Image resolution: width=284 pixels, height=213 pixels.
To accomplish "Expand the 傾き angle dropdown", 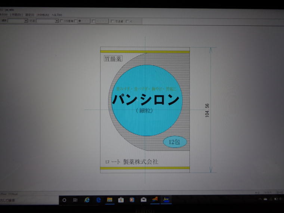I will coord(26,21).
